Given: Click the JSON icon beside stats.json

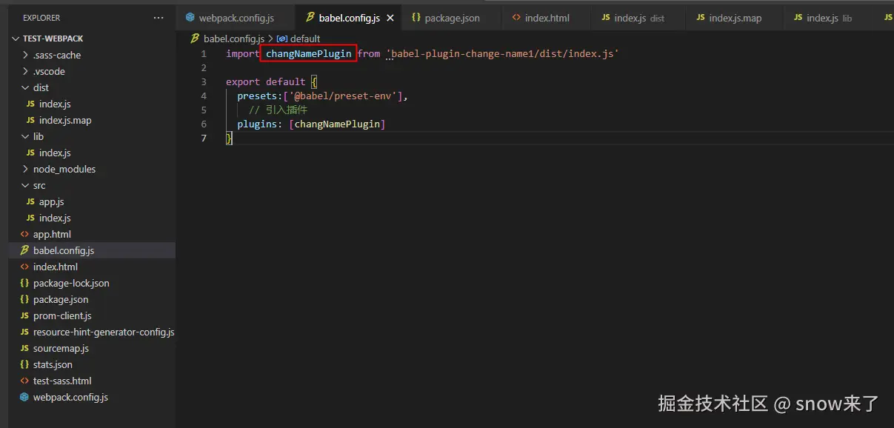Looking at the screenshot, I should tap(24, 364).
